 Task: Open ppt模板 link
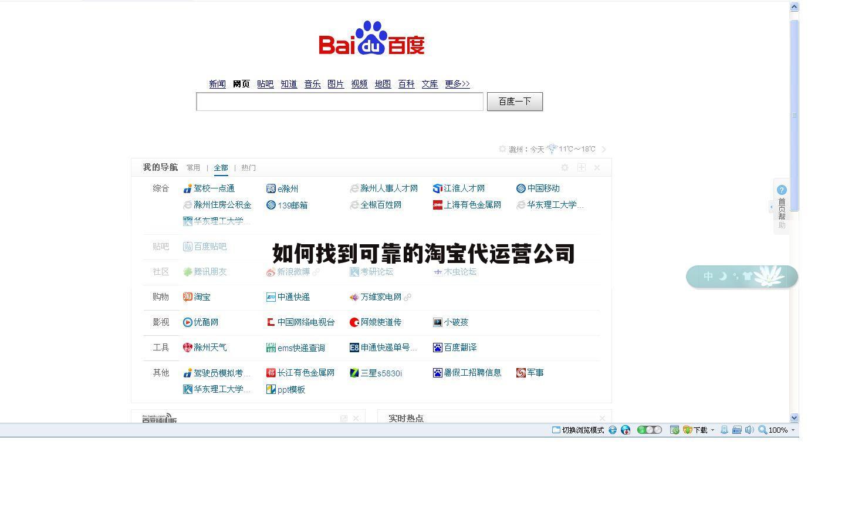coord(291,389)
